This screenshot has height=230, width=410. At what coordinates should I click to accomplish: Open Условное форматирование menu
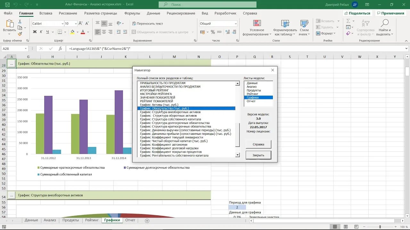point(257,28)
